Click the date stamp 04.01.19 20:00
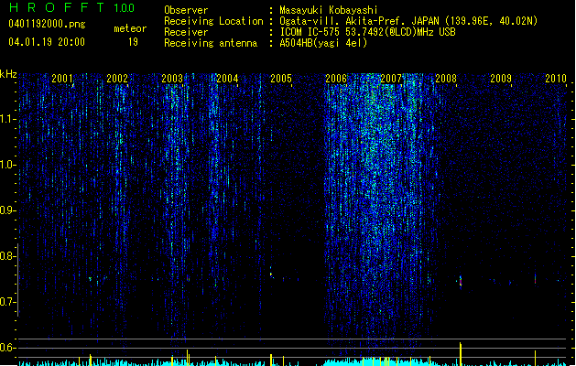The image size is (576, 366). pyautogui.click(x=47, y=42)
